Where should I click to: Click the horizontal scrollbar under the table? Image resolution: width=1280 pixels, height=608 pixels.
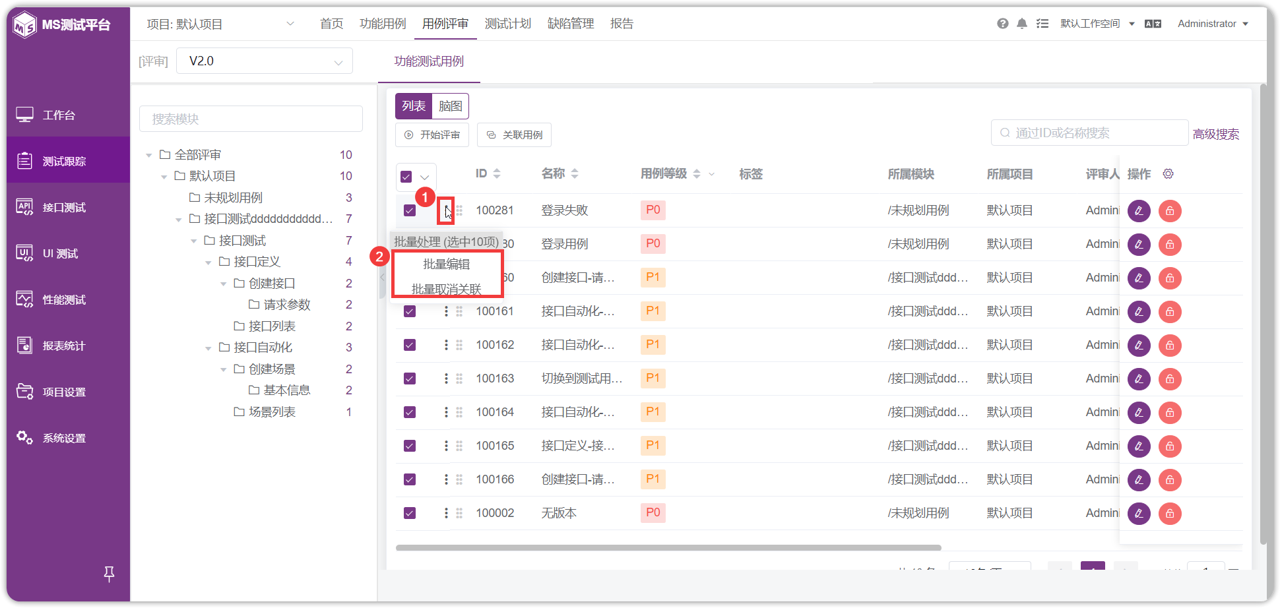[x=668, y=547]
